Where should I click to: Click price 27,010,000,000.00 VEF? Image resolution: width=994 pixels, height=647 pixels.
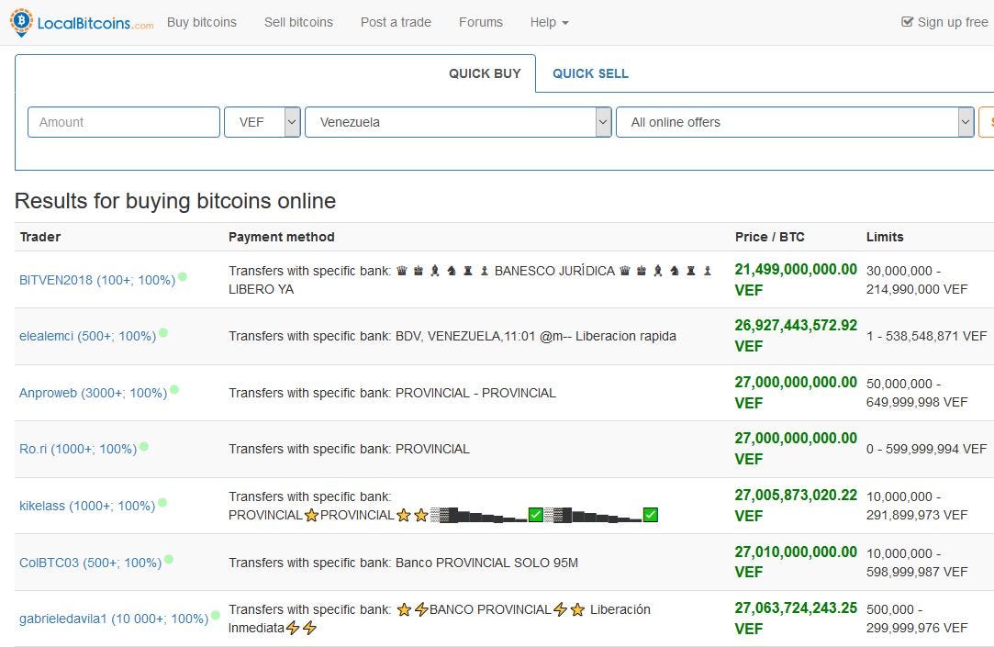tap(796, 562)
